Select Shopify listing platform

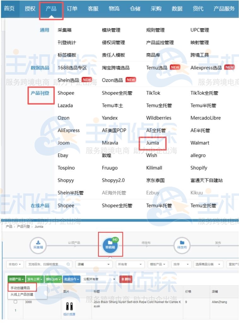(199, 168)
